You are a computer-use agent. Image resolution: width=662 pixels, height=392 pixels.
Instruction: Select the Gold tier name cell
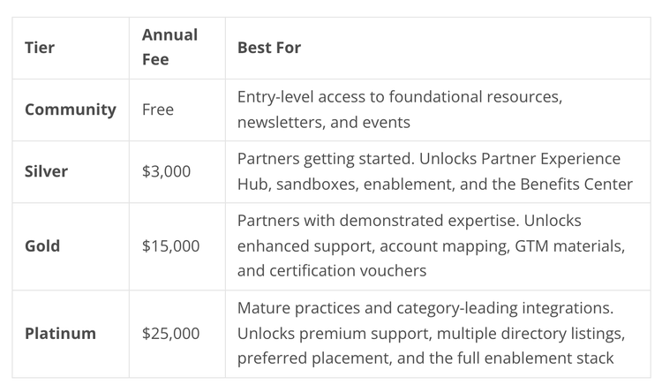(x=43, y=245)
